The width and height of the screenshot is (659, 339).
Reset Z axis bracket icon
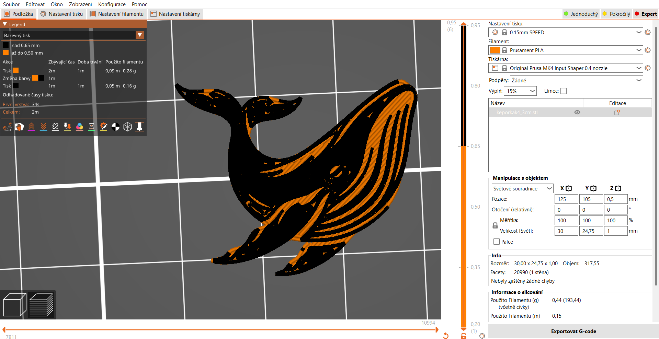click(618, 188)
